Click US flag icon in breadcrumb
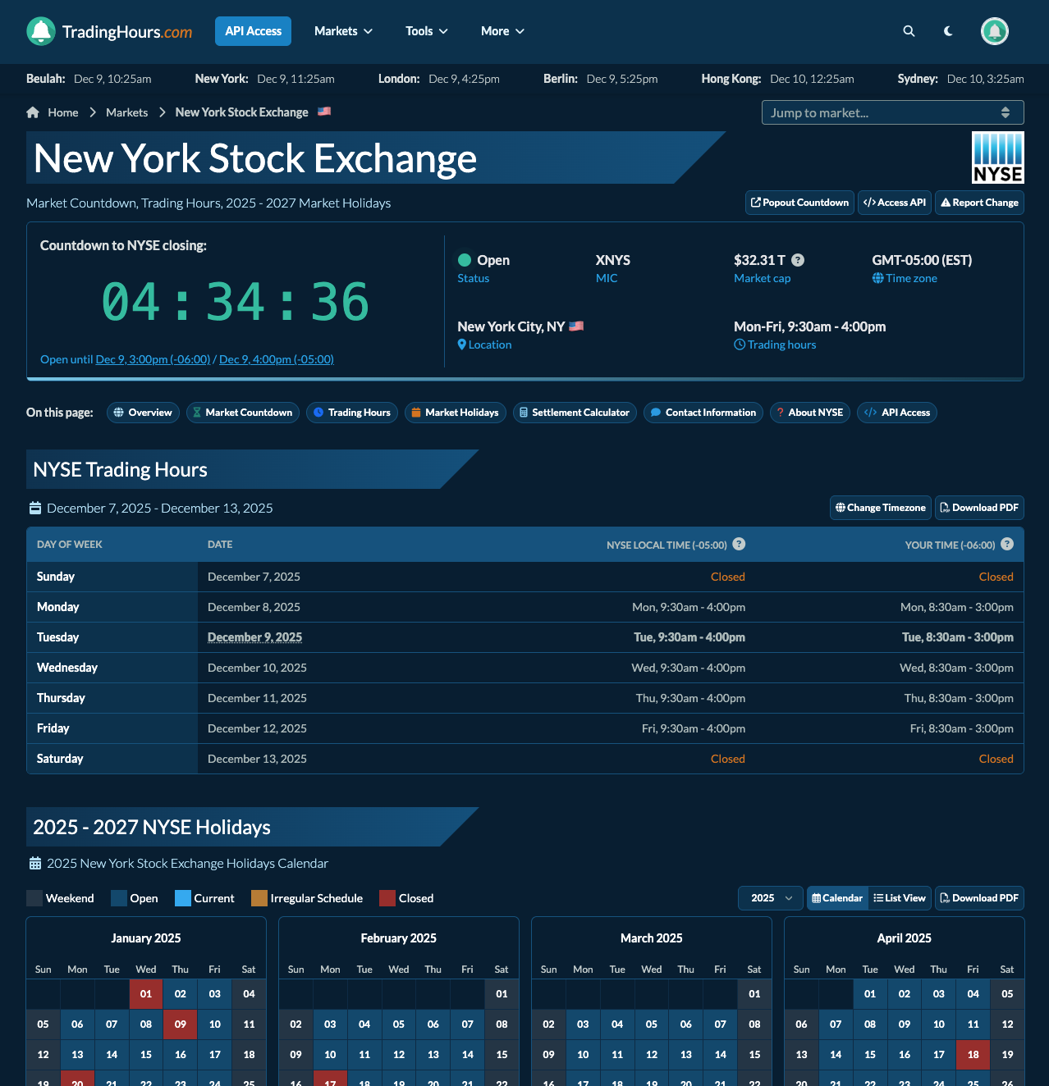This screenshot has width=1049, height=1086. pyautogui.click(x=324, y=112)
